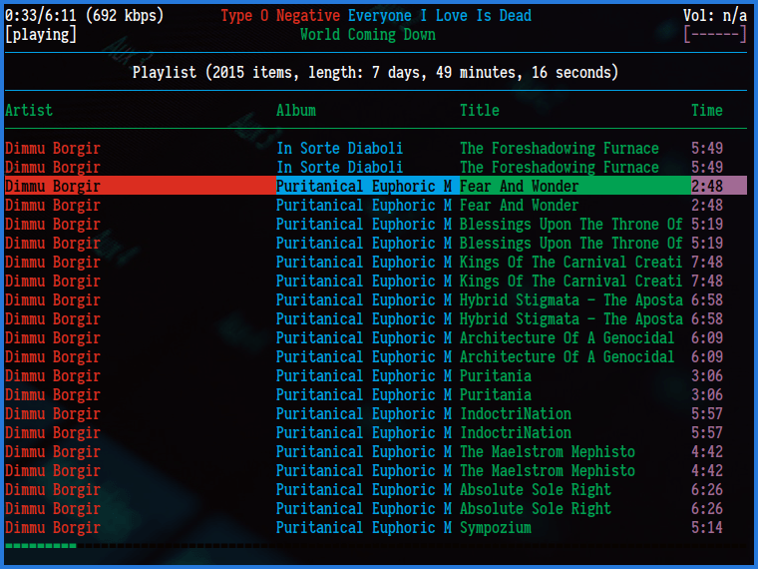Click the highlighted red Dimmu Borgir artist cell
This screenshot has height=569, width=758.
tap(141, 186)
